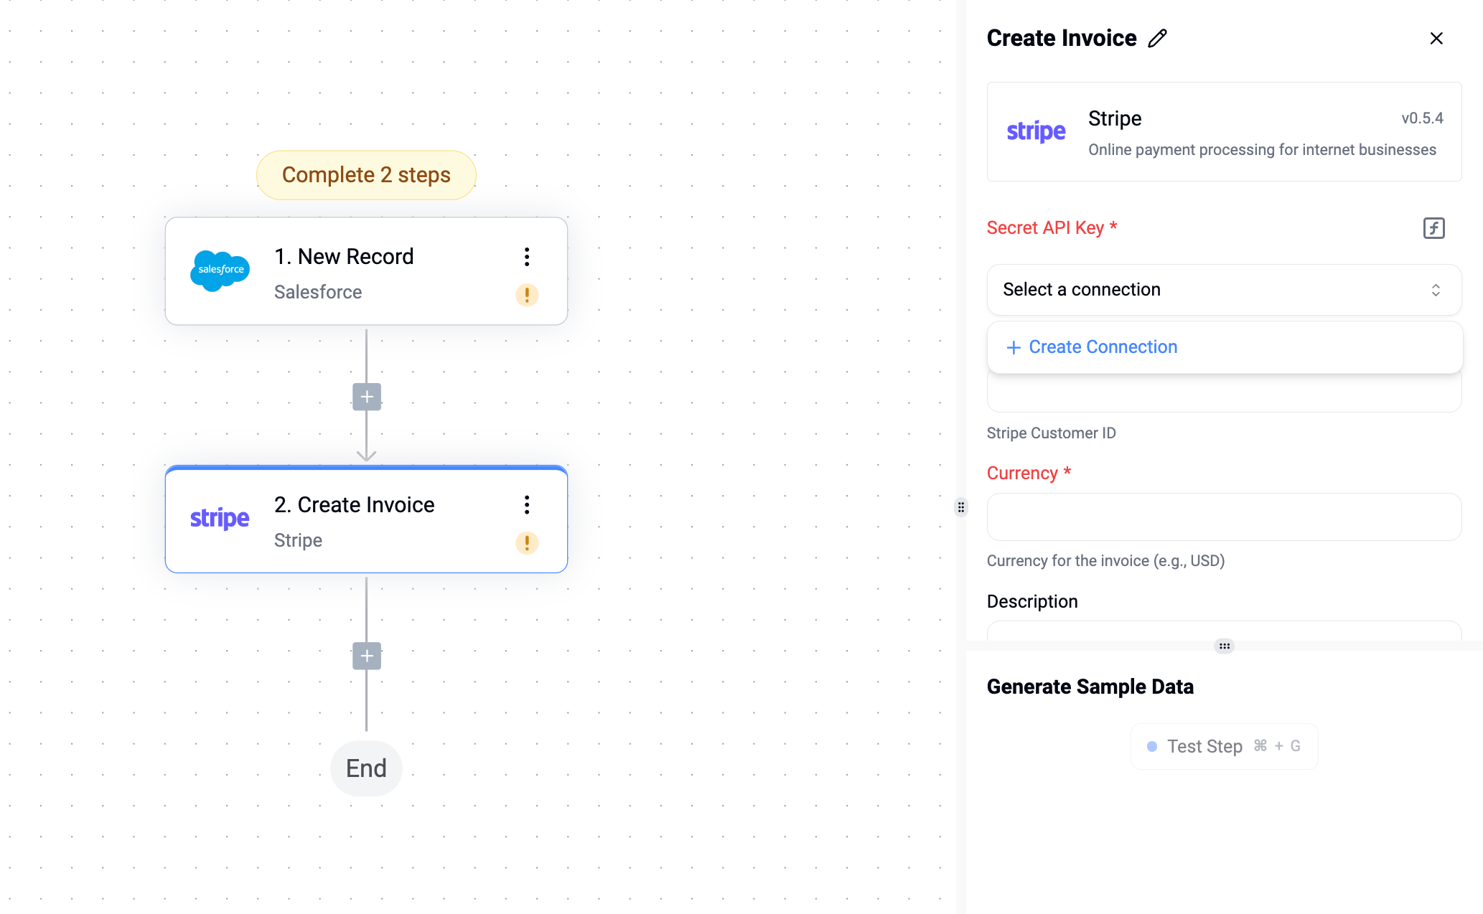Open the Select a connection dropdown
1483x914 pixels.
(1224, 290)
